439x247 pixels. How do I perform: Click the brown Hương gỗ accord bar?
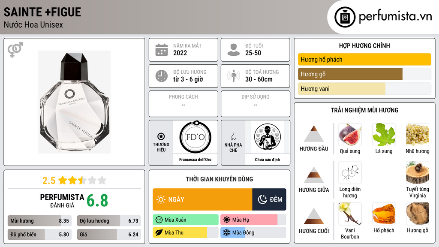350,74
